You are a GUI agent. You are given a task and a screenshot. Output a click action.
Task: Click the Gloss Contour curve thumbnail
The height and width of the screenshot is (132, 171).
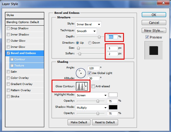point(80,86)
